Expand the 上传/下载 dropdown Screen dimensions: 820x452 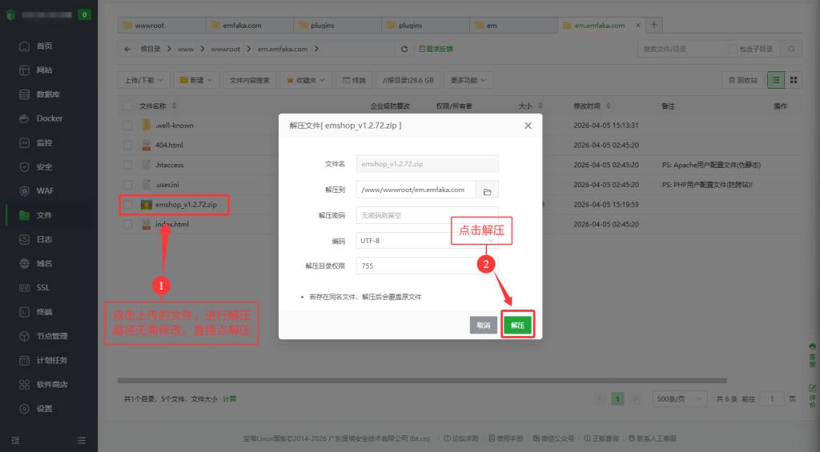point(144,80)
